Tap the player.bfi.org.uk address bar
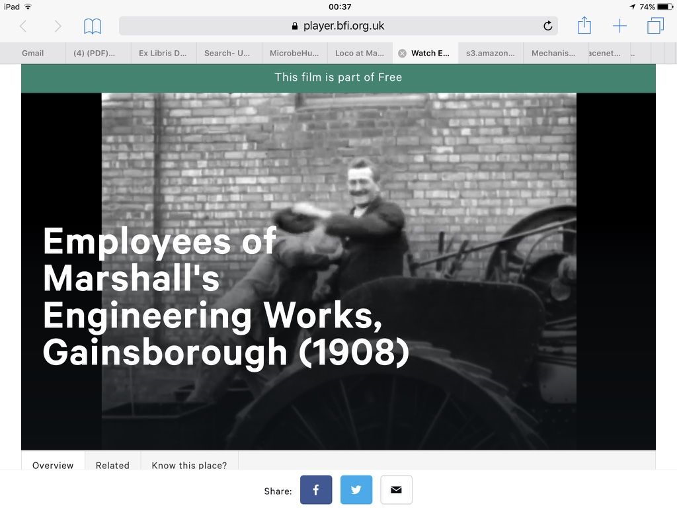Image resolution: width=677 pixels, height=508 pixels. point(338,26)
